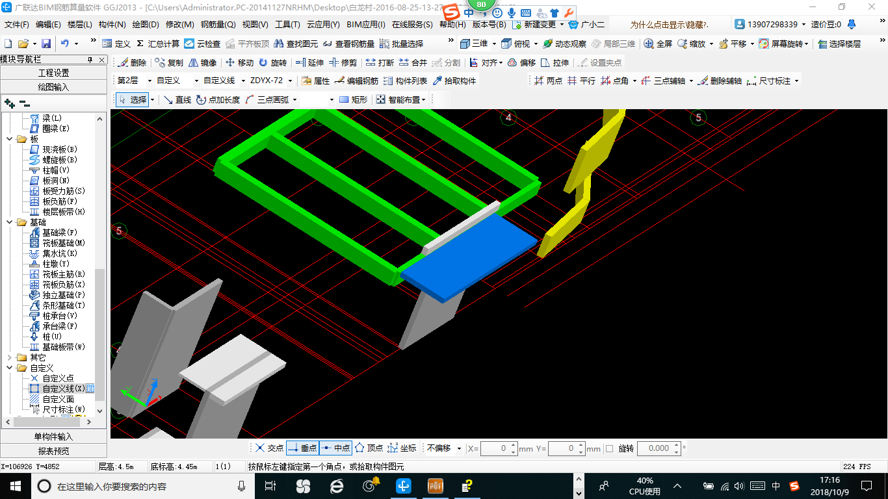Toggle 顶点 (vertex) snap
Viewport: 888px width, 499px height.
point(369,448)
